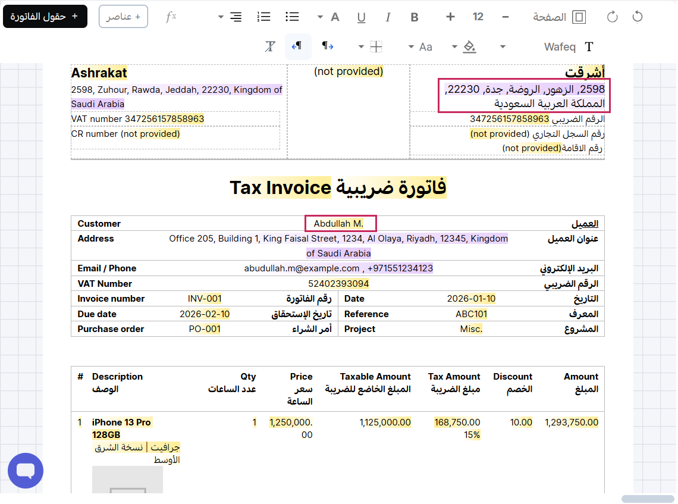Click the Arabic address text block
Screen dimensions: 678x504
[x=524, y=96]
